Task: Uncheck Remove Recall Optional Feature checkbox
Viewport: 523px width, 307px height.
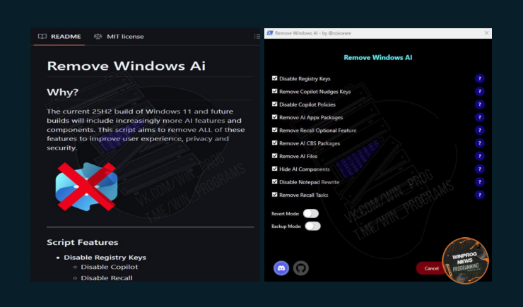Action: point(274,130)
